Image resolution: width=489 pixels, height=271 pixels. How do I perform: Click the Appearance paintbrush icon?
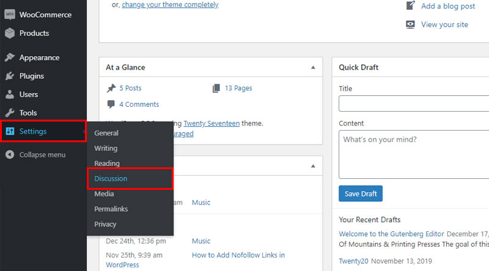(x=10, y=57)
